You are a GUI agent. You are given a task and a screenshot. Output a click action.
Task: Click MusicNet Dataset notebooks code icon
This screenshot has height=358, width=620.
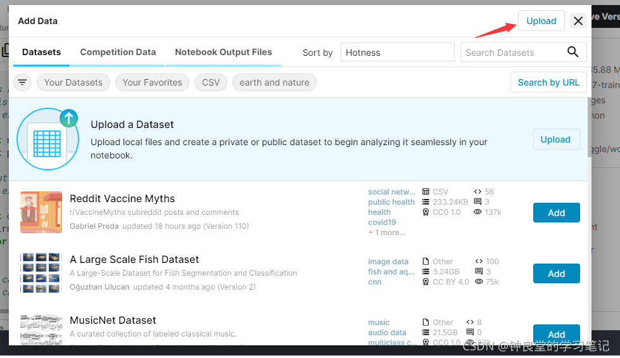[470, 323]
